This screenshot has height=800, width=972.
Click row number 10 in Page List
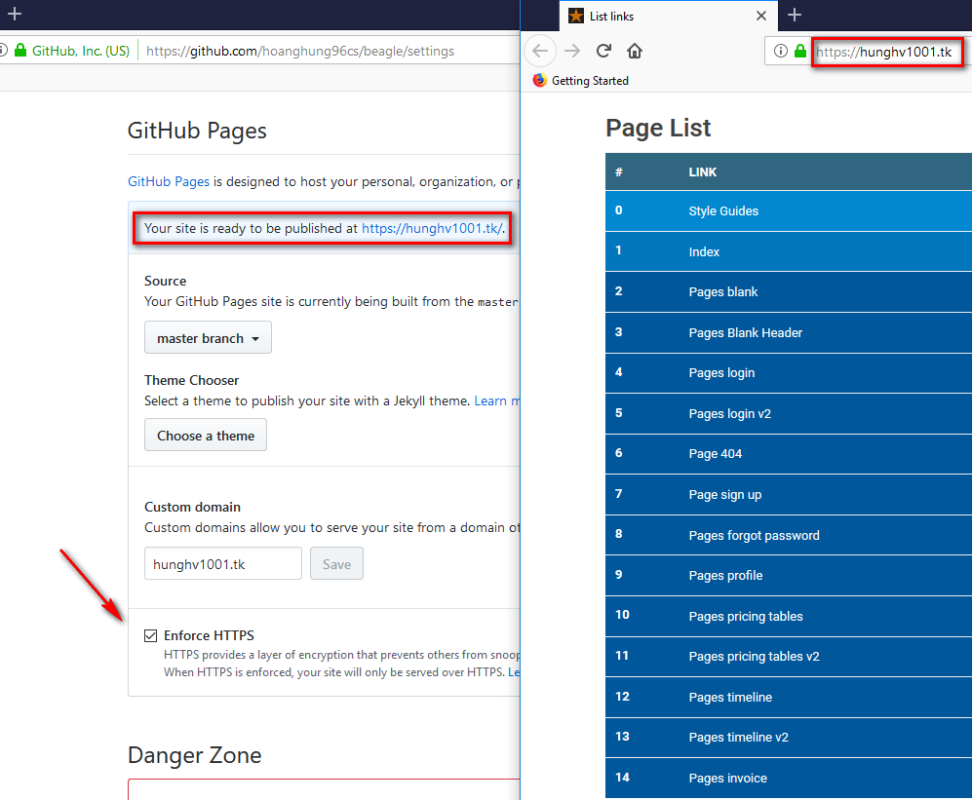point(622,615)
